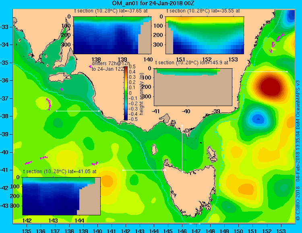Click the 146 longitude axis label
Viewport: 302px width, 233px height.
pyautogui.click(x=182, y=231)
